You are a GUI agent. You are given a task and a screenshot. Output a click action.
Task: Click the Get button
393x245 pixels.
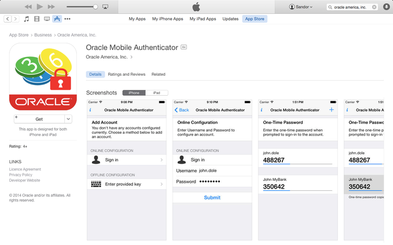click(x=39, y=119)
